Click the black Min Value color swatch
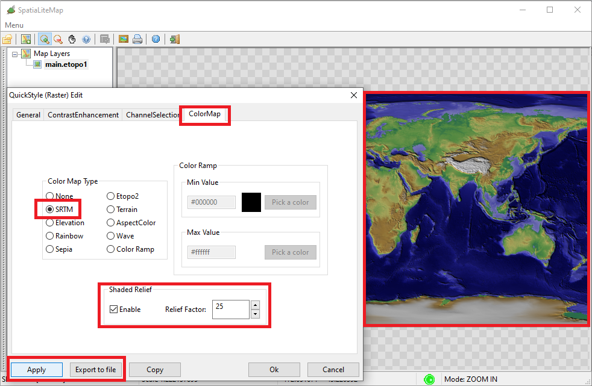Viewport: 592px width, 386px height. 251,202
